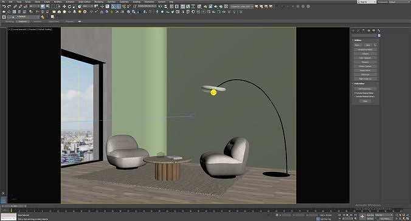Click the Align tool icon
The width and height of the screenshot is (411, 221).
pos(165,6)
